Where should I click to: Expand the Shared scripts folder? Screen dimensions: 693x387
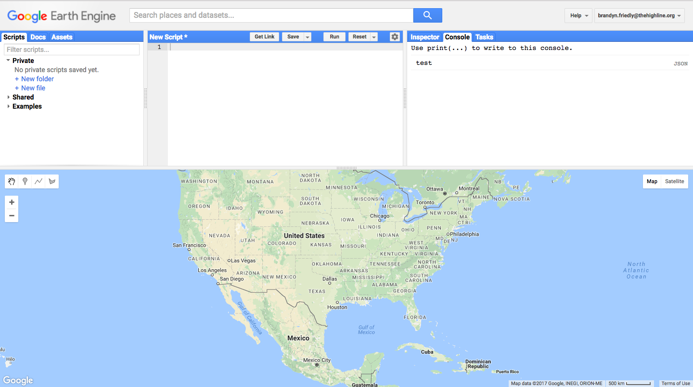click(8, 97)
